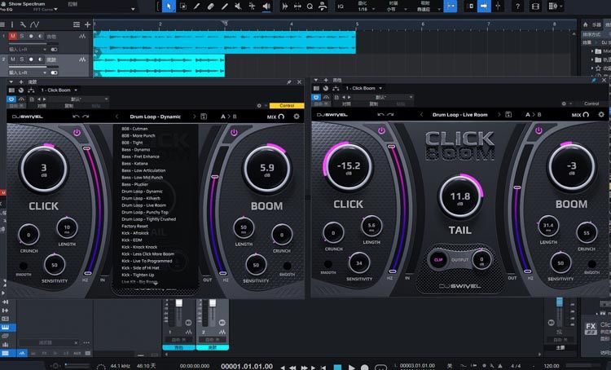Screen dimensions: 611x370
Task: Click A > B compare in right plugin
Action: coord(534,115)
